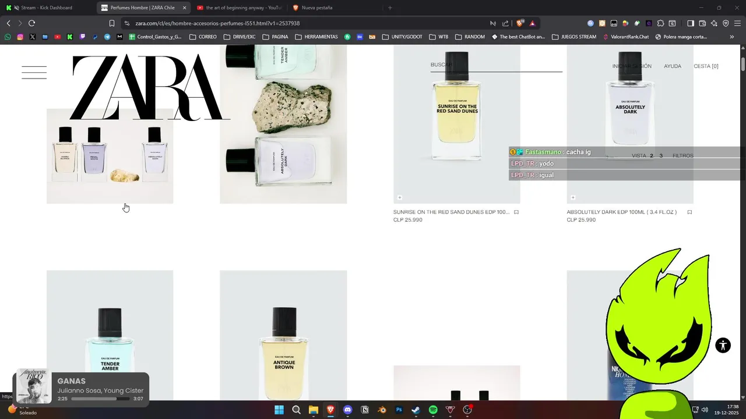
Task: Open accessibility widget button
Action: [723, 345]
